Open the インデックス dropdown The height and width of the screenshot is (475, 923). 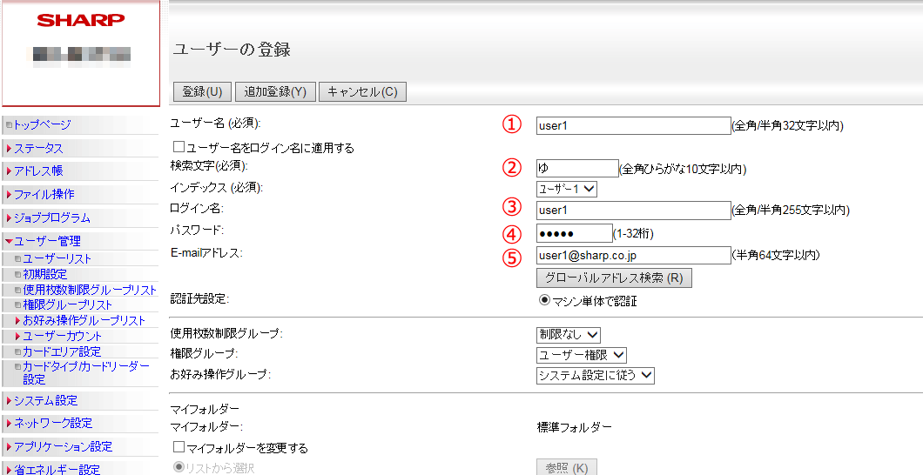(566, 189)
